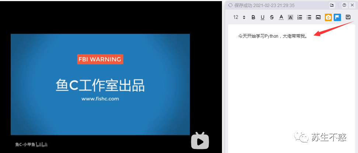Save the note with the floppy disk icon
Image resolution: width=358 pixels, height=153 pixels.
point(348,17)
